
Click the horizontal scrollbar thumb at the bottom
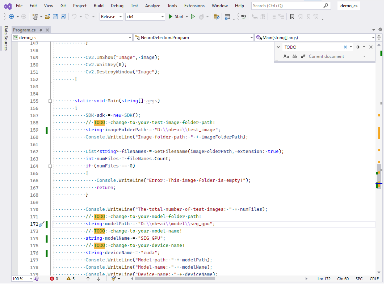175,279
